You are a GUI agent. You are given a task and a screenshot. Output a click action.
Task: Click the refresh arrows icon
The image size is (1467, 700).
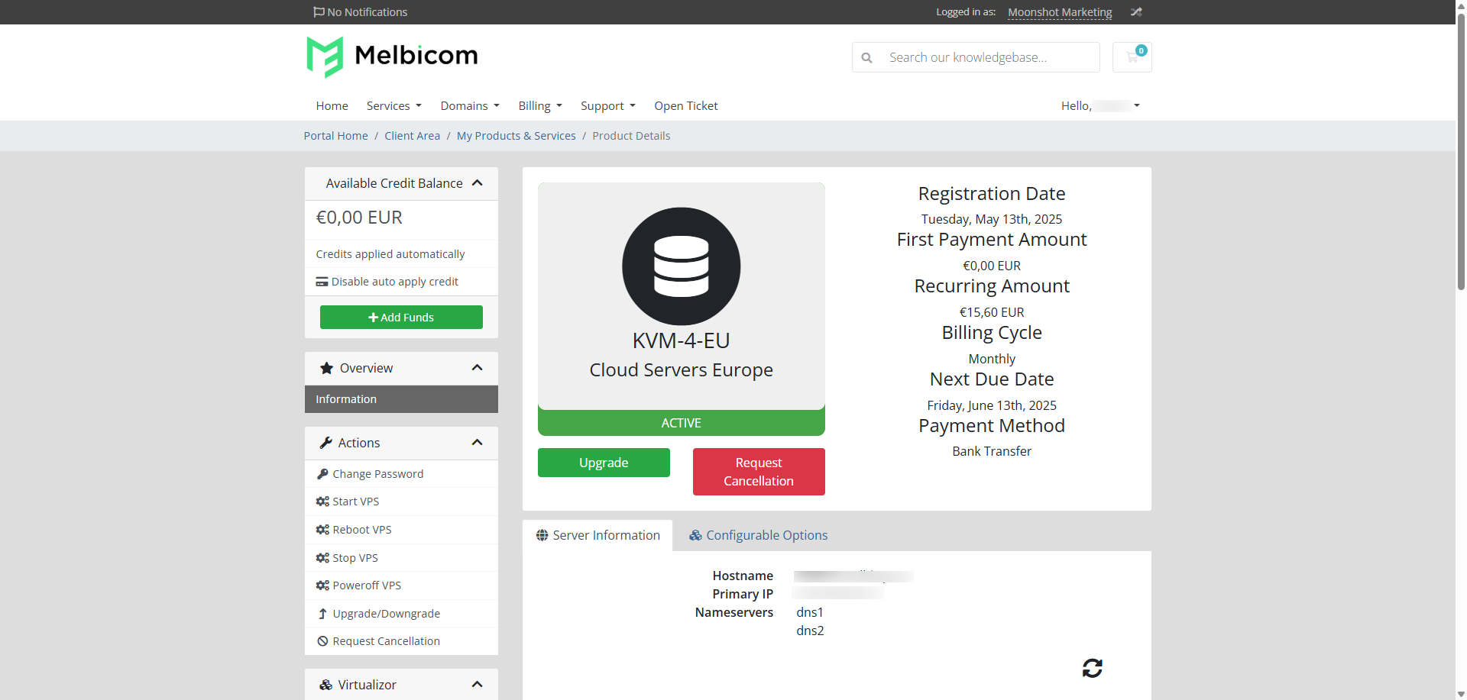1092,668
